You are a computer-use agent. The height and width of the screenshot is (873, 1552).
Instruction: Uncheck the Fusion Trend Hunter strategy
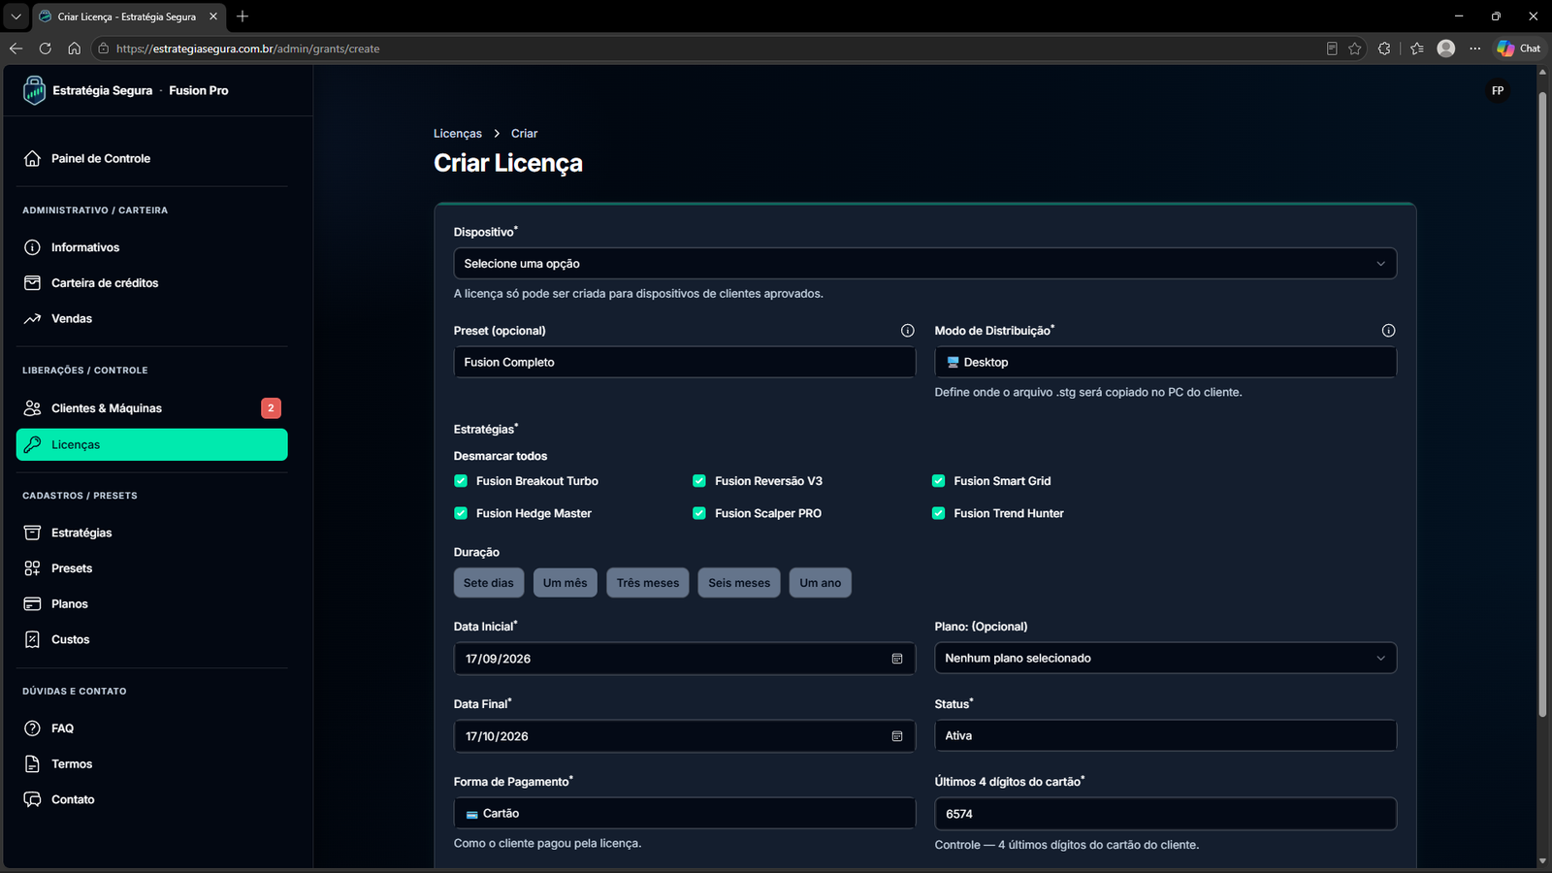pyautogui.click(x=938, y=513)
